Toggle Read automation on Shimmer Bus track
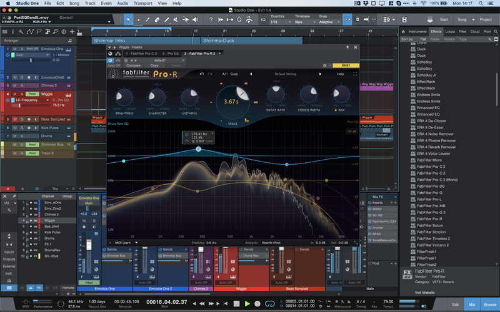Viewport: 500px width, 312px height. click(32, 145)
